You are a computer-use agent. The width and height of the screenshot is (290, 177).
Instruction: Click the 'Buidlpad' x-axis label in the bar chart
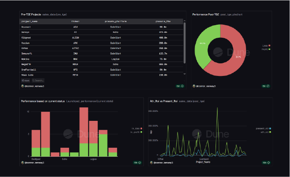coord(36,159)
